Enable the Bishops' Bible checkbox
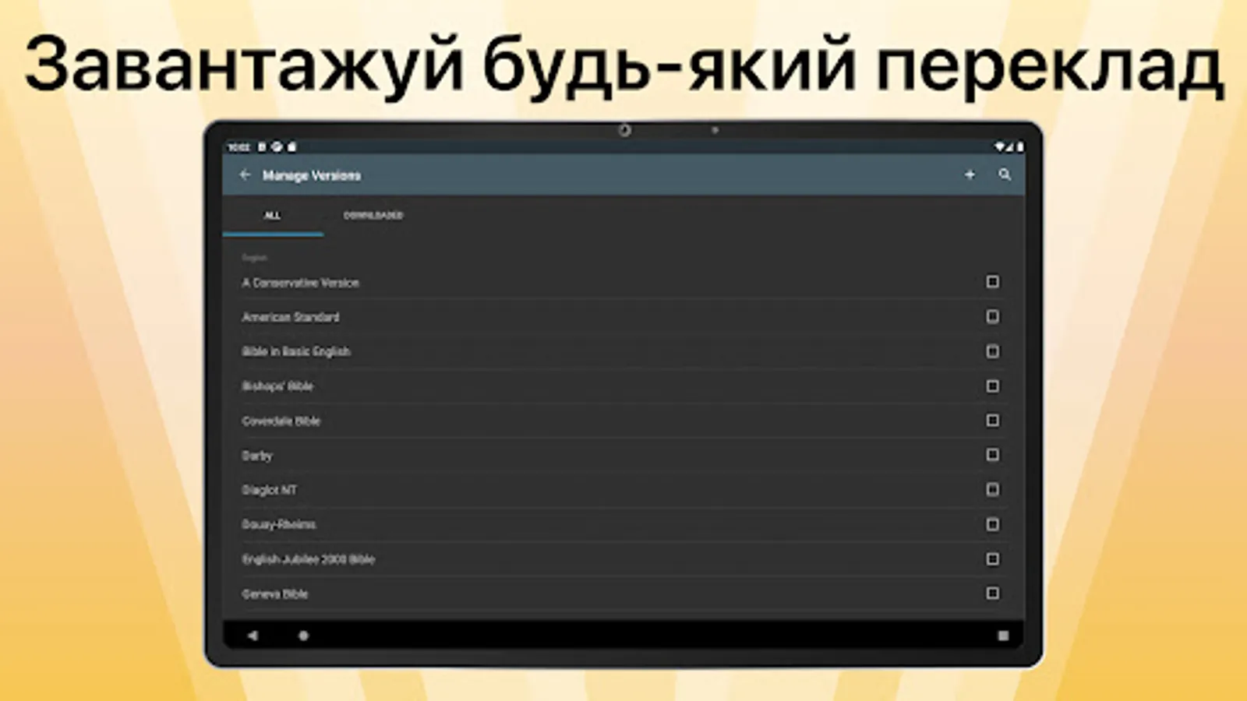Screen dimensions: 1247x701 [992, 386]
